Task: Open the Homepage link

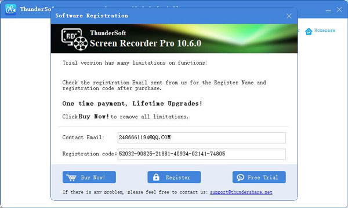Action: click(324, 30)
